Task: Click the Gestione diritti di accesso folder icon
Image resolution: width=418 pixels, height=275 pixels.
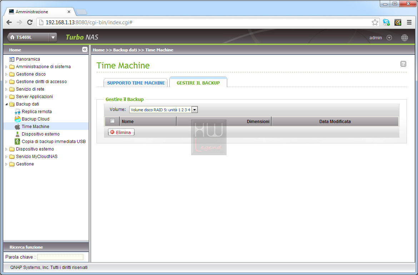Action: tap(12, 82)
